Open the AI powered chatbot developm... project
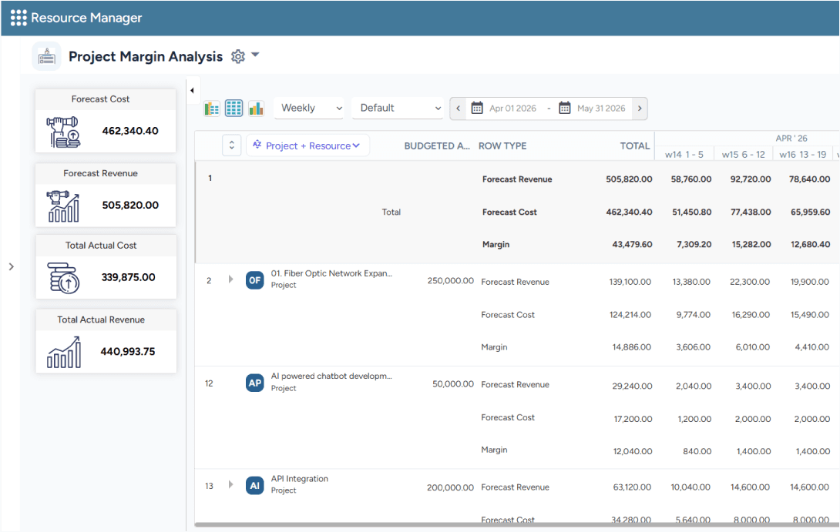 tap(331, 376)
